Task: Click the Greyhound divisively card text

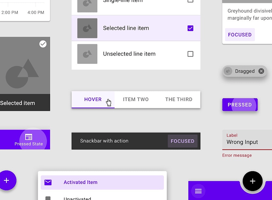Action: coord(250,14)
